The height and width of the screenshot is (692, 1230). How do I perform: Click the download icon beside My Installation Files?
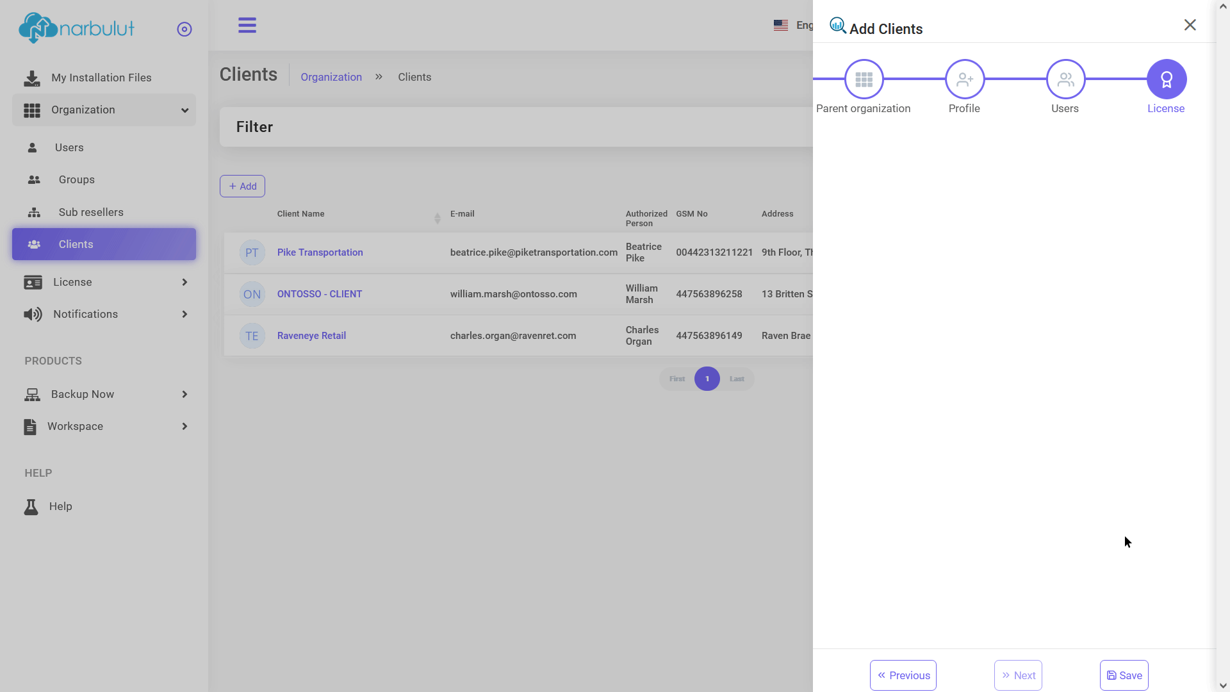click(31, 78)
